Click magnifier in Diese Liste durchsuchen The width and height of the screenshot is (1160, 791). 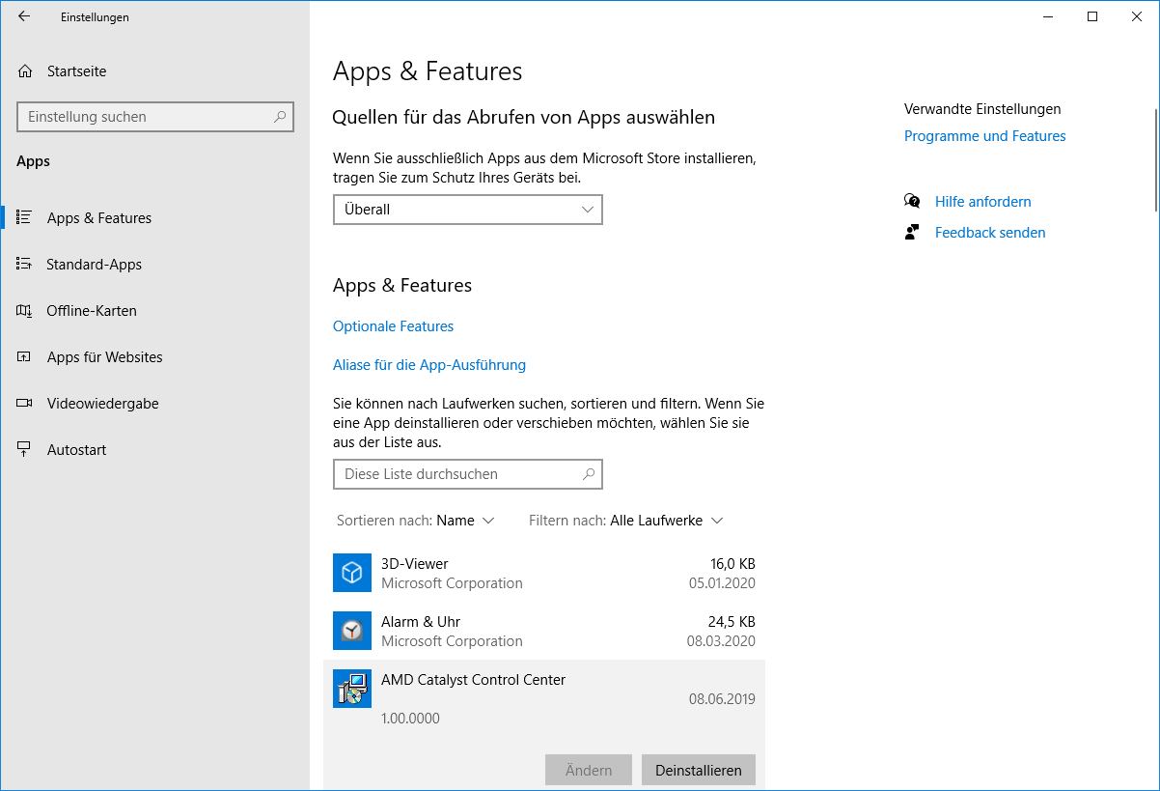(x=589, y=474)
